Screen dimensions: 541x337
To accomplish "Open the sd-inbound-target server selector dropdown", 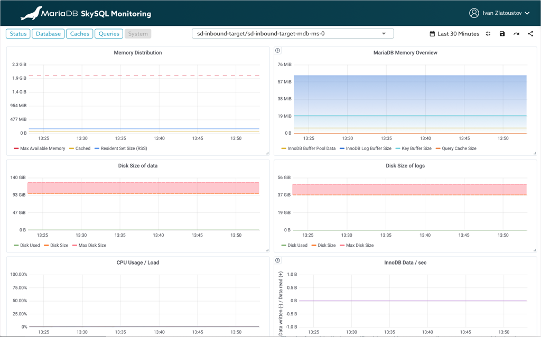I will [293, 34].
